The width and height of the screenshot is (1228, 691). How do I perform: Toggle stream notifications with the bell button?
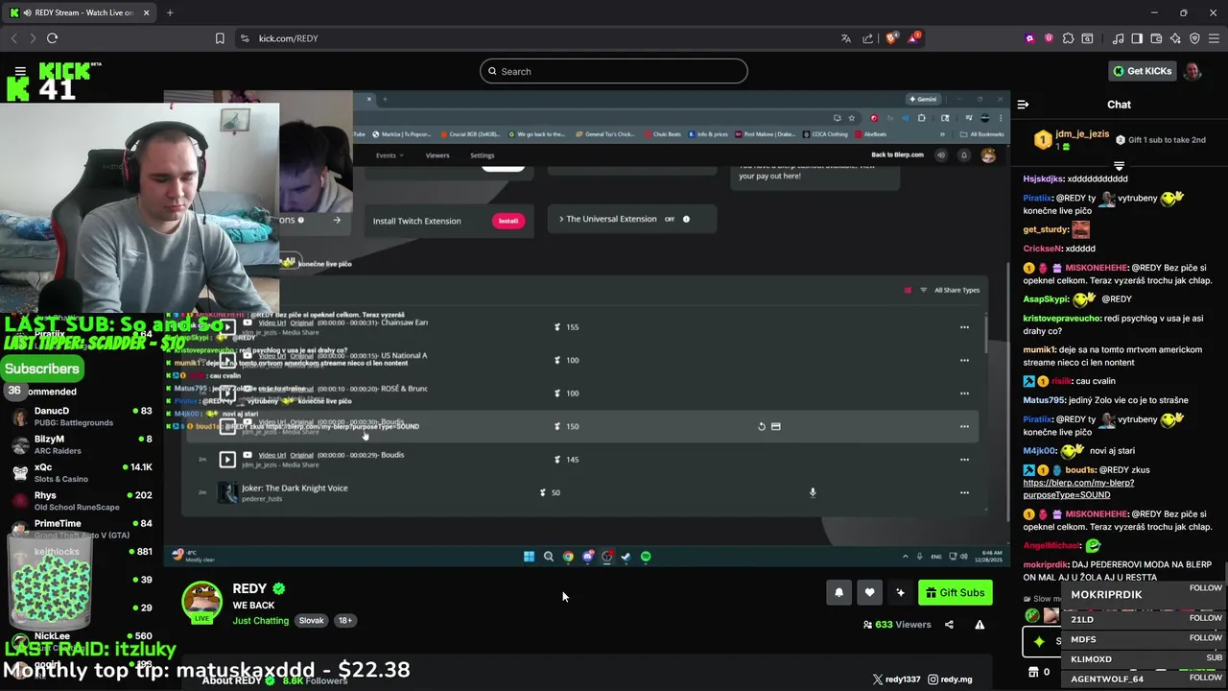[x=838, y=593]
